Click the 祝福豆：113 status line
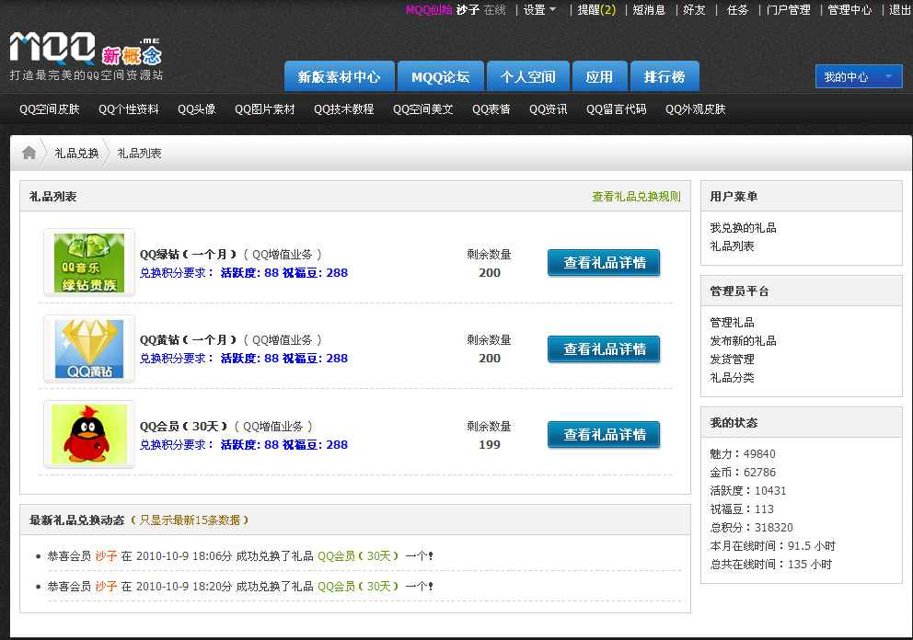913x640 pixels. [742, 509]
